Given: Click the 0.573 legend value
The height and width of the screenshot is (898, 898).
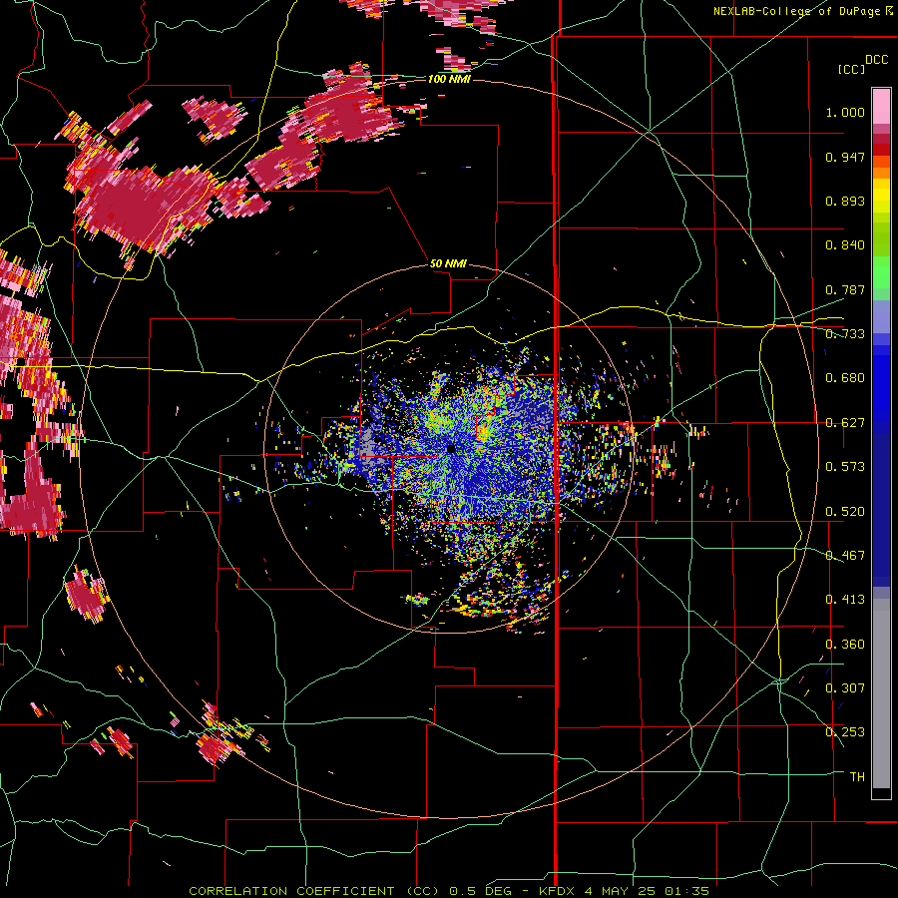Looking at the screenshot, I should click(845, 467).
